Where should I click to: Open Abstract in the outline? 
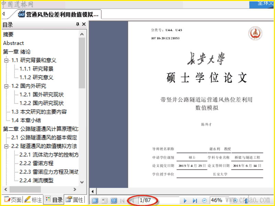click(13, 43)
